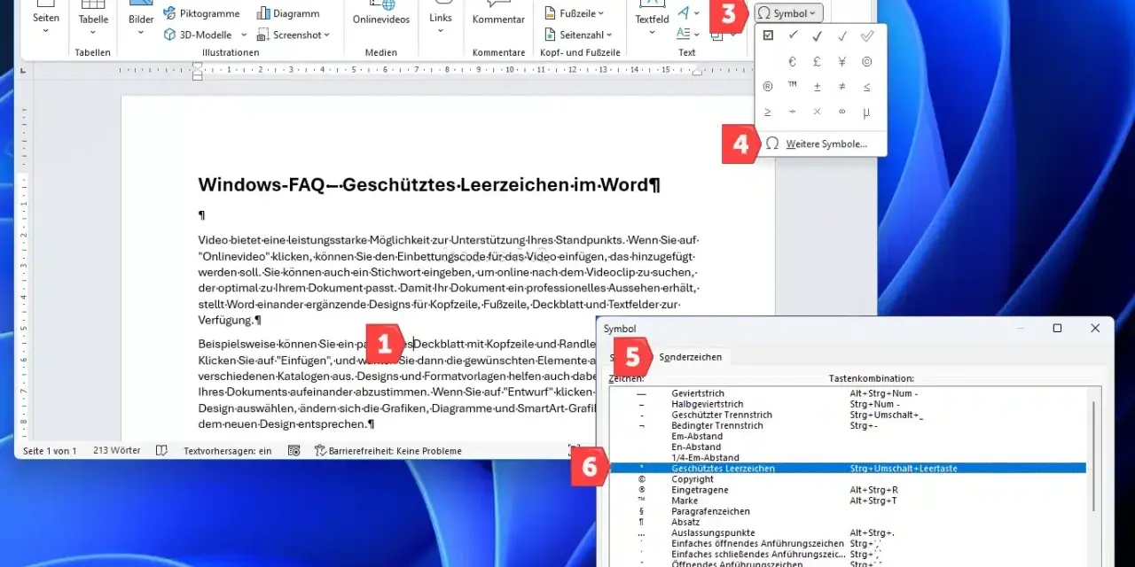1135x567 pixels.
Task: Open the Initiale drop cap dropdown
Action: [688, 34]
